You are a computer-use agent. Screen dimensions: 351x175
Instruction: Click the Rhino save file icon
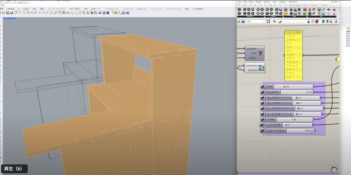pyautogui.click(x=8, y=13)
